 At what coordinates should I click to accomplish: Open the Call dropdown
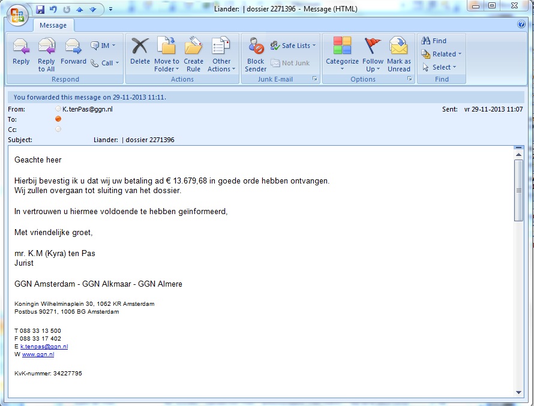(104, 63)
